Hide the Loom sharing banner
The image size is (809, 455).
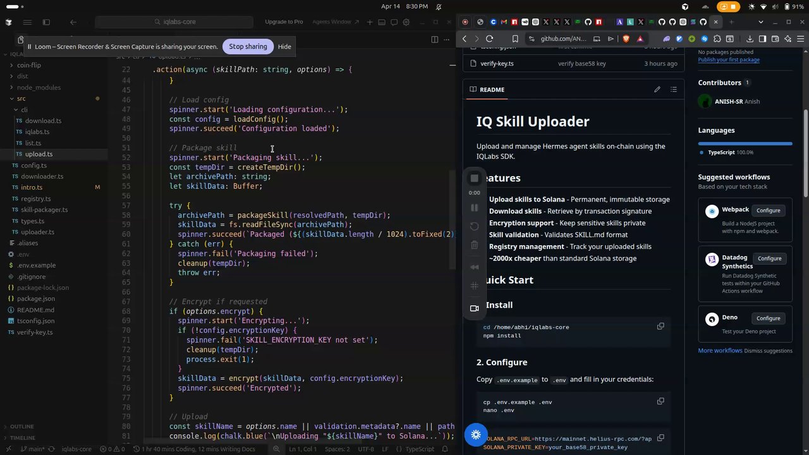tap(284, 47)
